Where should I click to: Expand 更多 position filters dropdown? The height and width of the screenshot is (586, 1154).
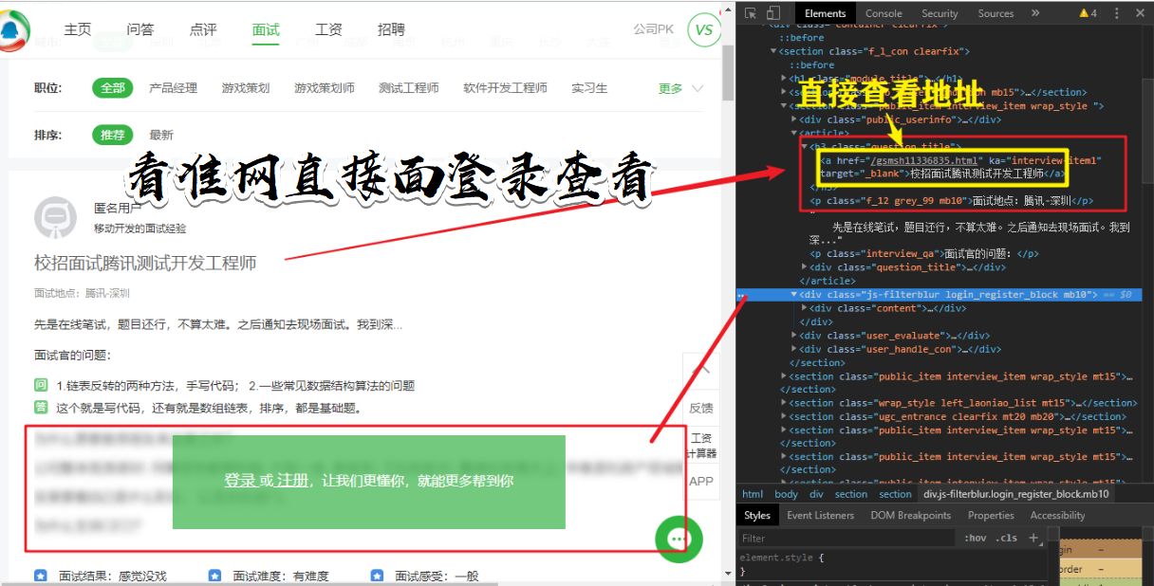tap(680, 88)
